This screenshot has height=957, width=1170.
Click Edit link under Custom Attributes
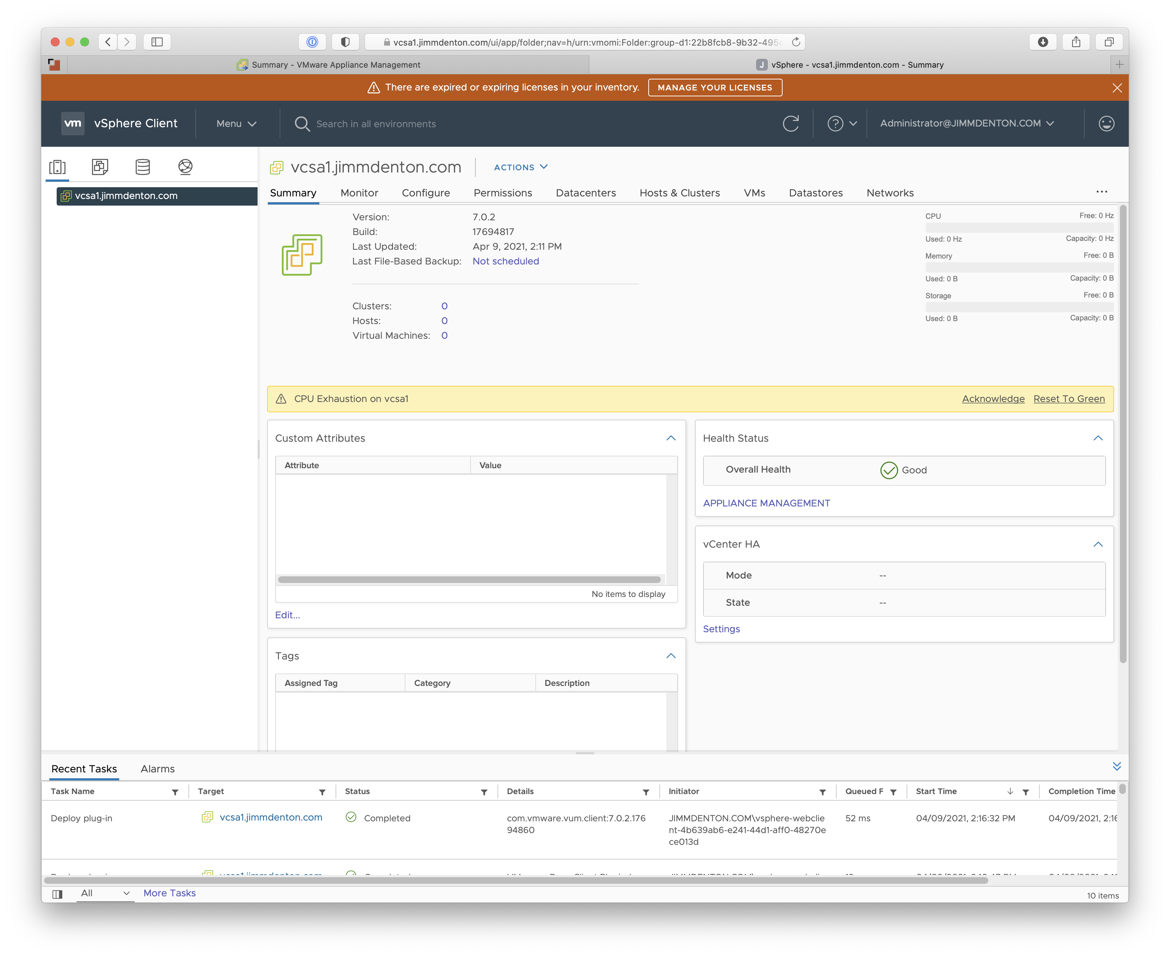(287, 615)
